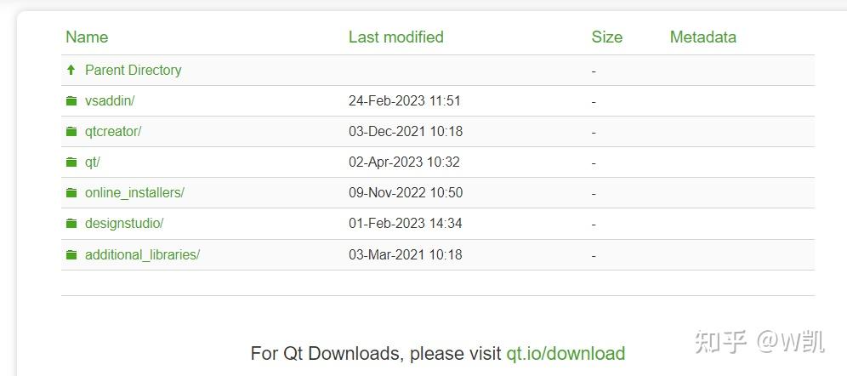Click the Parent Directory up-arrow icon
Viewport: 847px width, 376px height.
[x=71, y=70]
